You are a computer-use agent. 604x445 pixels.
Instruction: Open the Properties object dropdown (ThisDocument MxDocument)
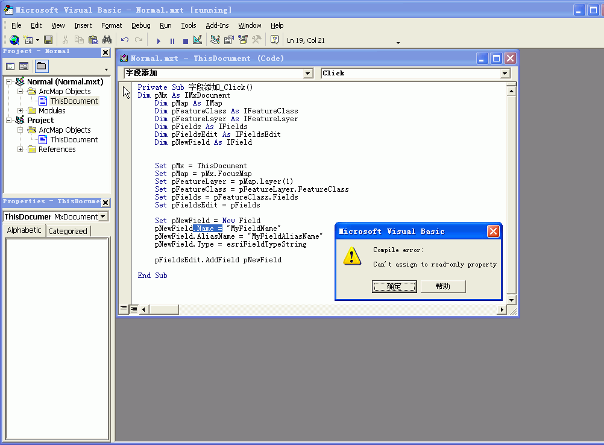coord(103,216)
